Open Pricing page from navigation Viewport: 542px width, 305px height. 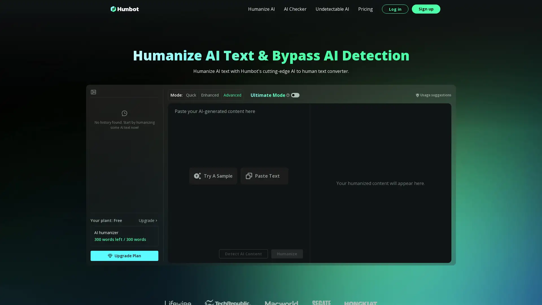tap(365, 9)
